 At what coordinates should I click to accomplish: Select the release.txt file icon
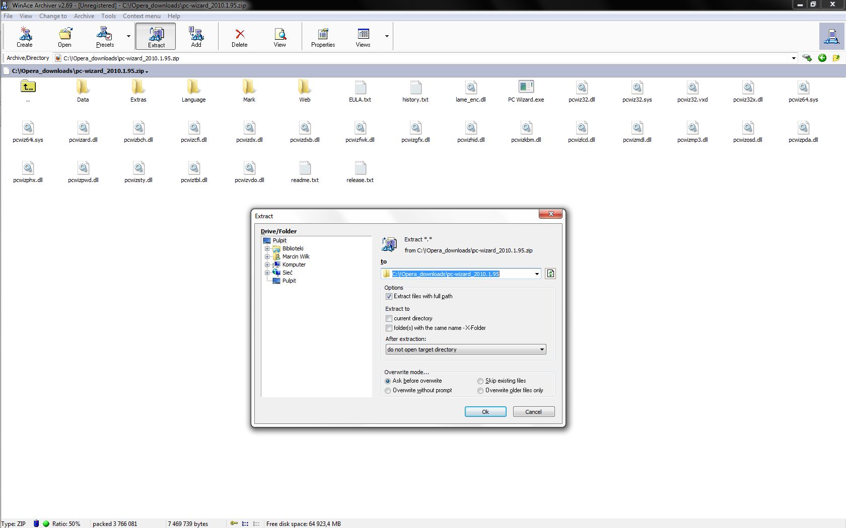click(360, 167)
